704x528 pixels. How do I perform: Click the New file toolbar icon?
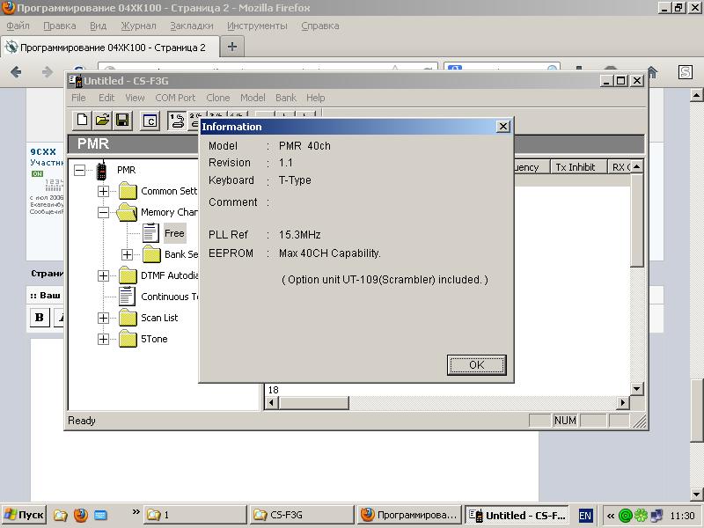click(x=82, y=120)
